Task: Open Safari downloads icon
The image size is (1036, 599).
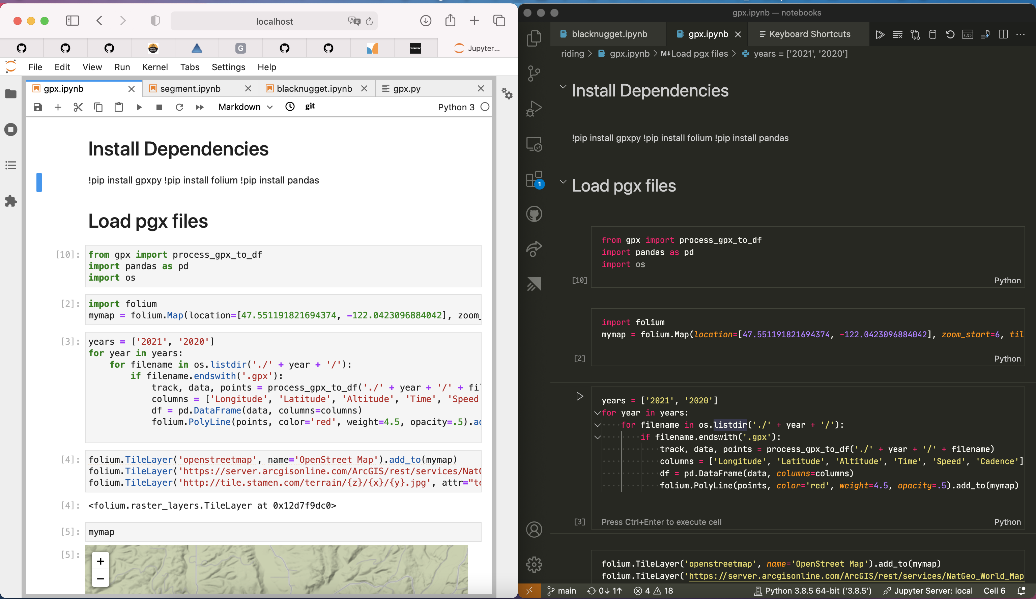Action: point(426,21)
